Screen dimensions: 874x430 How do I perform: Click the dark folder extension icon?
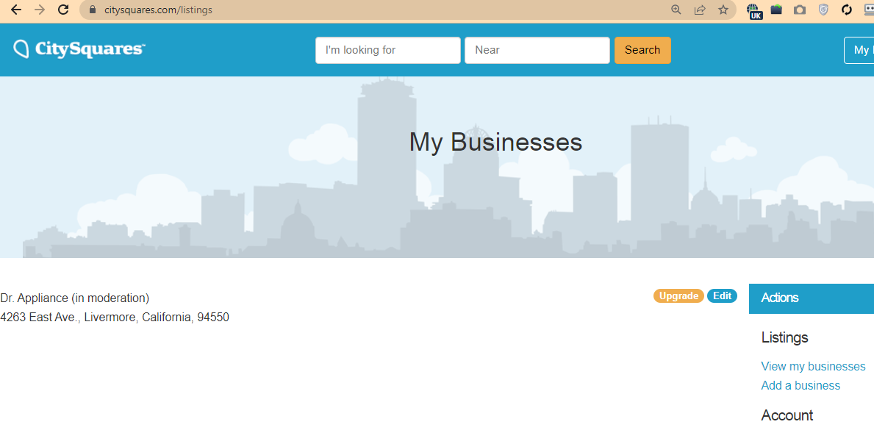[x=776, y=10]
